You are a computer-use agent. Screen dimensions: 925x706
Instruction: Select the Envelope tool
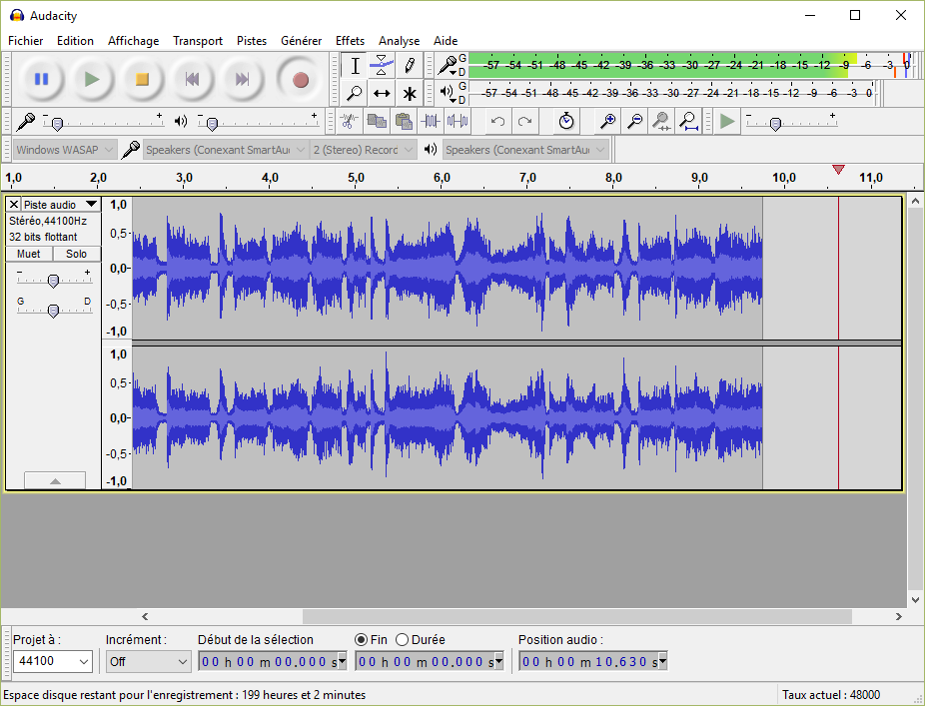pos(382,66)
